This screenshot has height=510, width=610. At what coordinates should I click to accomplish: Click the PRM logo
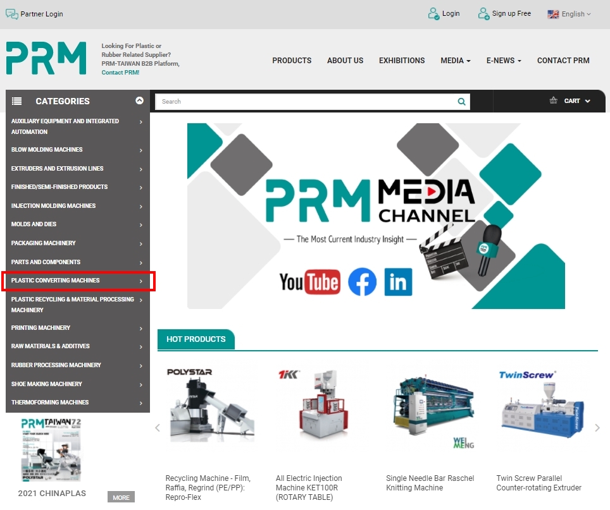point(46,58)
